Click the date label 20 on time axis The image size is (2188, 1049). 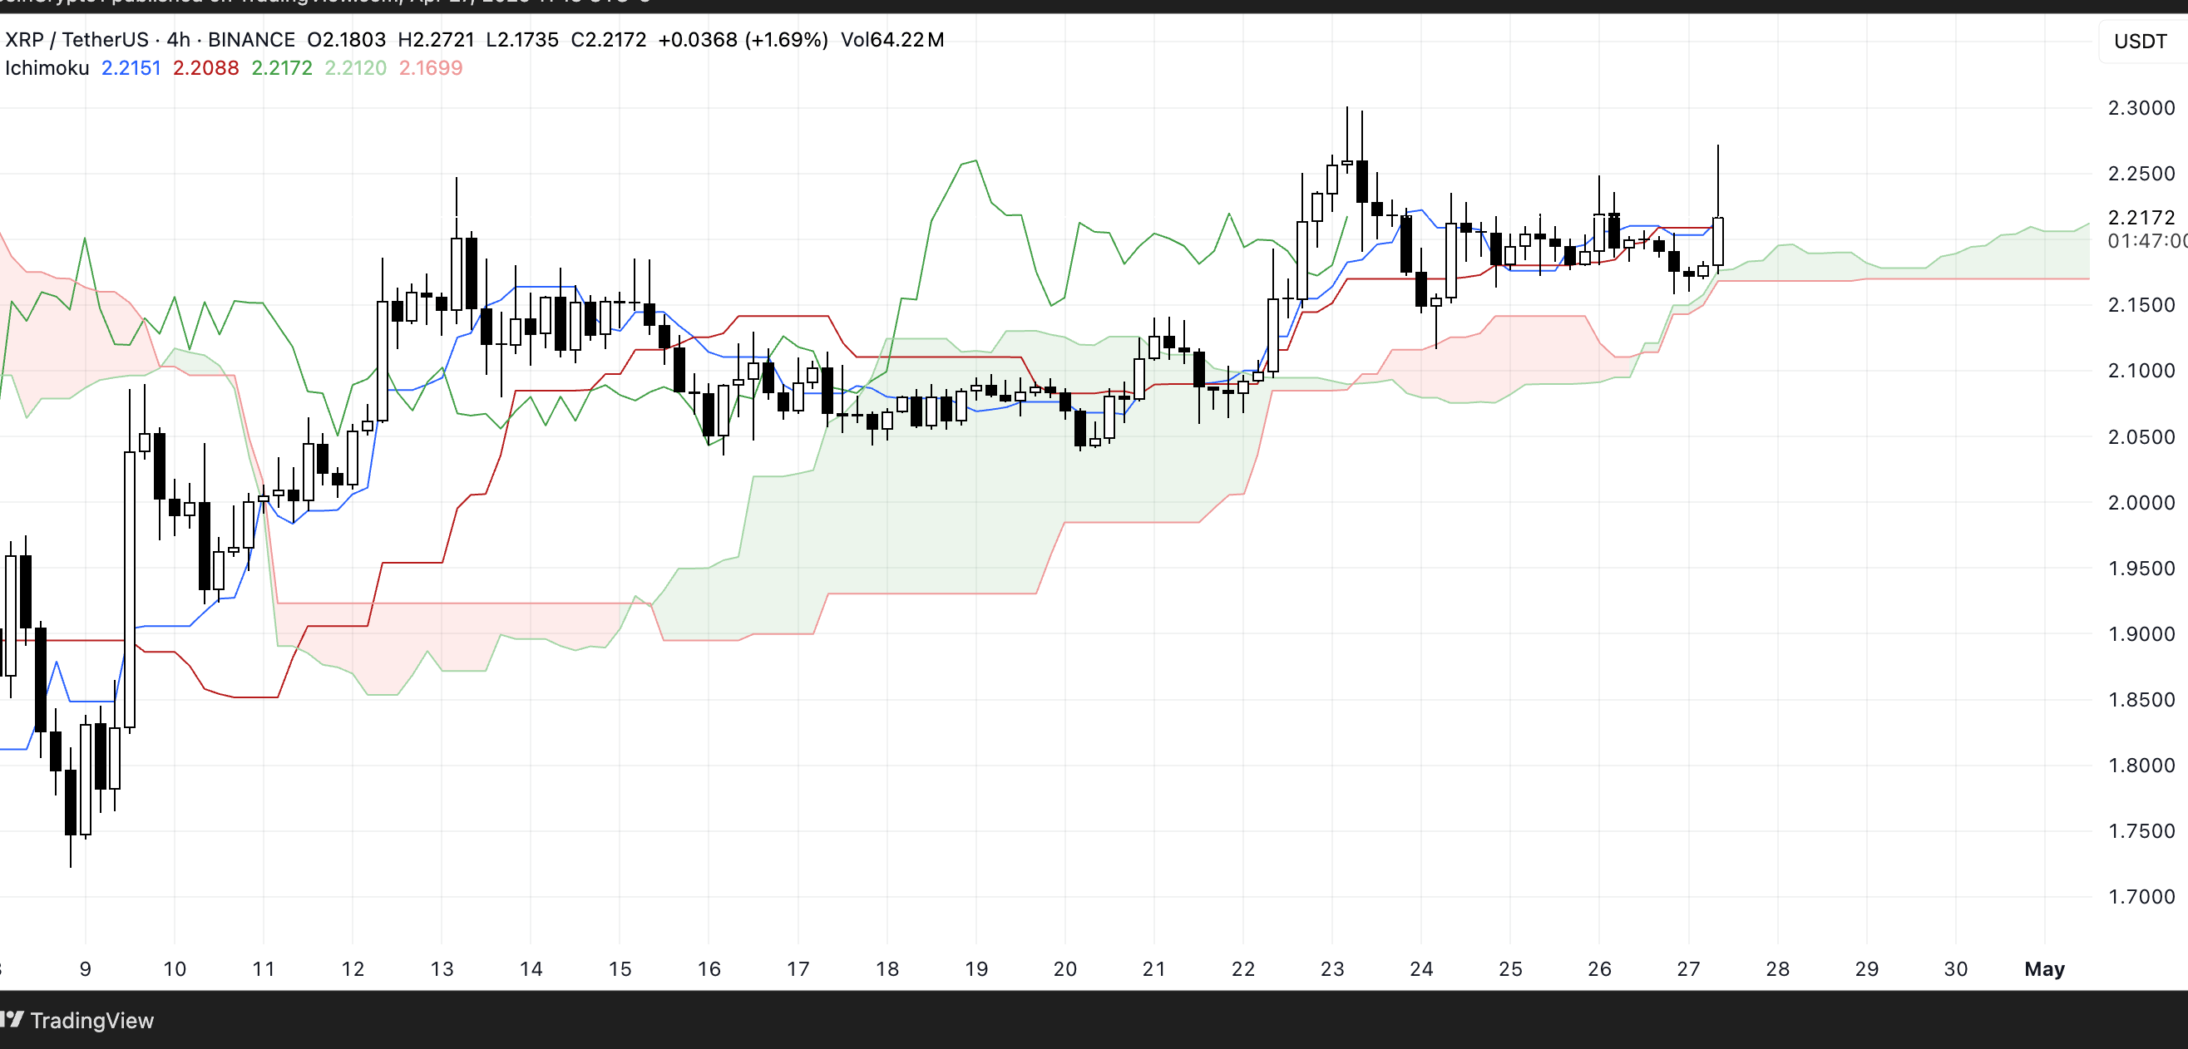1065,968
